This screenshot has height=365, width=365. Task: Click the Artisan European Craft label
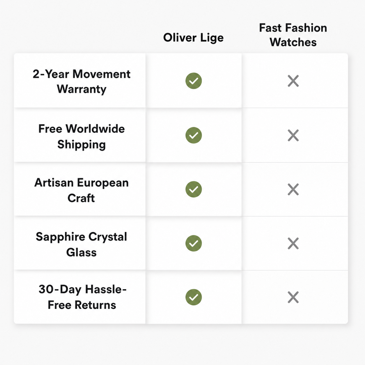point(81,190)
